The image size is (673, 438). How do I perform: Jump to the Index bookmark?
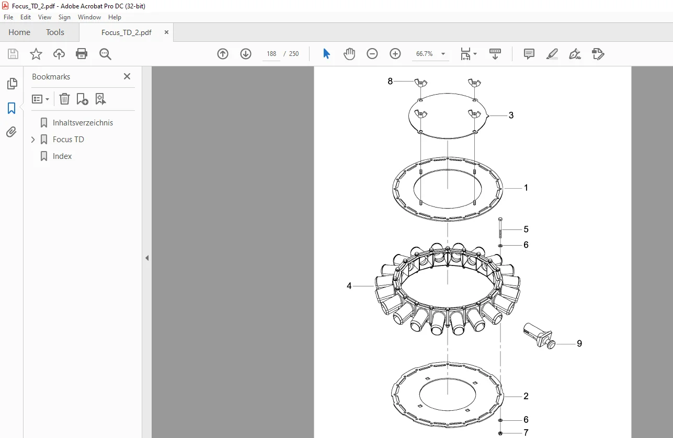[62, 156]
